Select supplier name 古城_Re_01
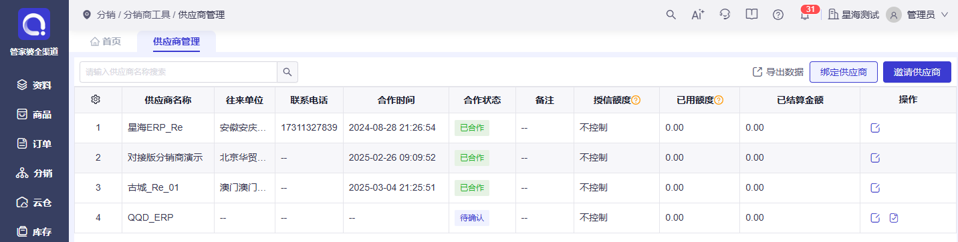The width and height of the screenshot is (958, 242). click(x=153, y=188)
